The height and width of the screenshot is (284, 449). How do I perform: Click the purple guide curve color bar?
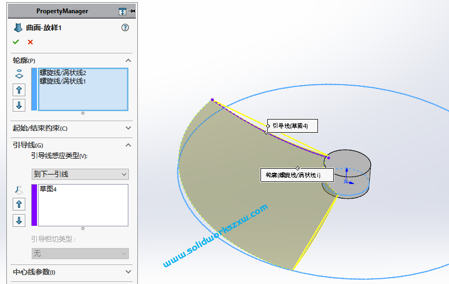pyautogui.click(x=34, y=205)
